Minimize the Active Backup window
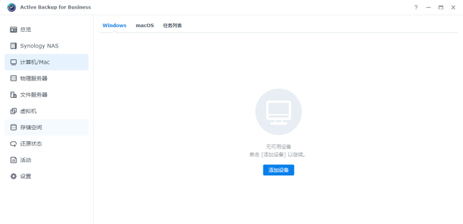The height and width of the screenshot is (224, 463). coord(428,8)
